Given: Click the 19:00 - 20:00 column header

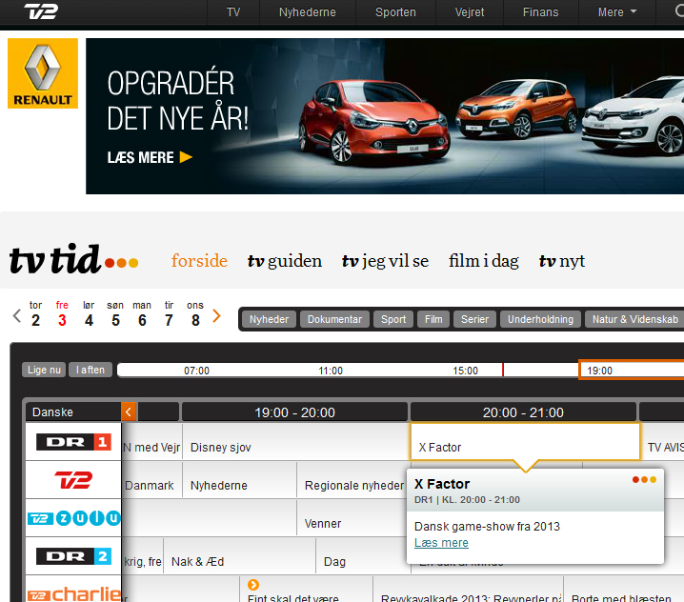Looking at the screenshot, I should (295, 412).
